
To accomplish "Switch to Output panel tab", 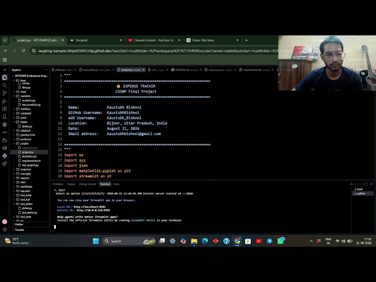I will tap(71, 184).
